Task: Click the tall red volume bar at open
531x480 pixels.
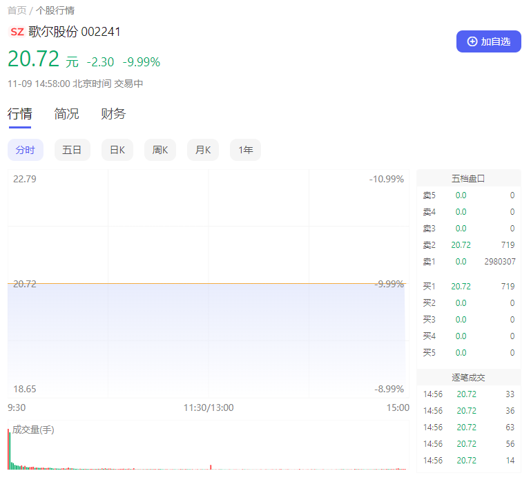Action: point(8,449)
